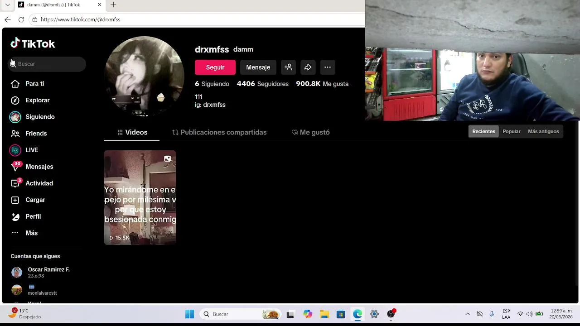View the 6 Siguiendo list
This screenshot has width=580, height=326.
[x=212, y=84]
